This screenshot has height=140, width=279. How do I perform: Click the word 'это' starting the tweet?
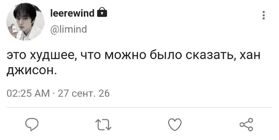tap(17, 56)
